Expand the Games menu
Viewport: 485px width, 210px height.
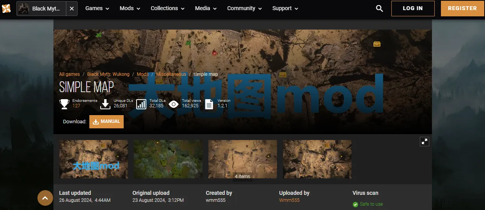pyautogui.click(x=97, y=8)
